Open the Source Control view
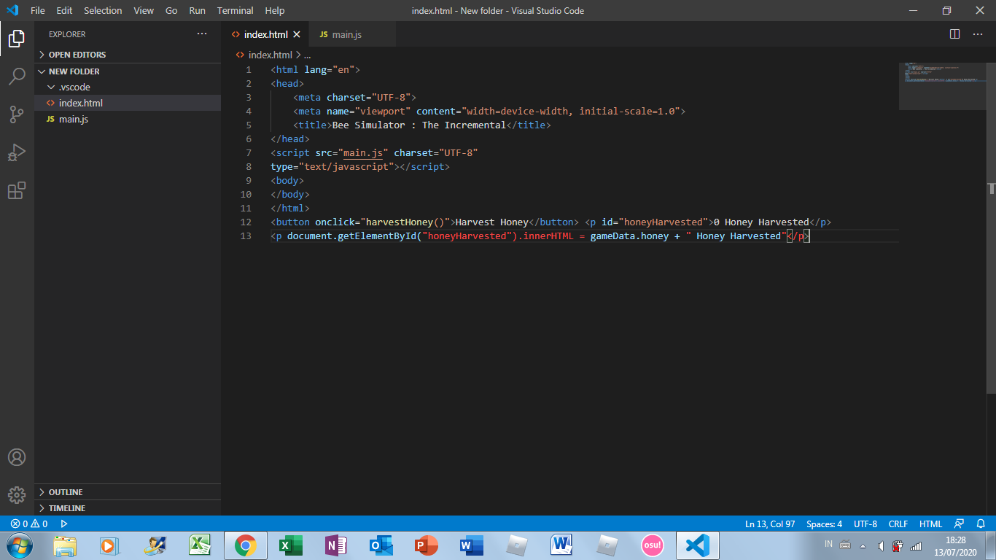The width and height of the screenshot is (996, 560). (x=17, y=114)
